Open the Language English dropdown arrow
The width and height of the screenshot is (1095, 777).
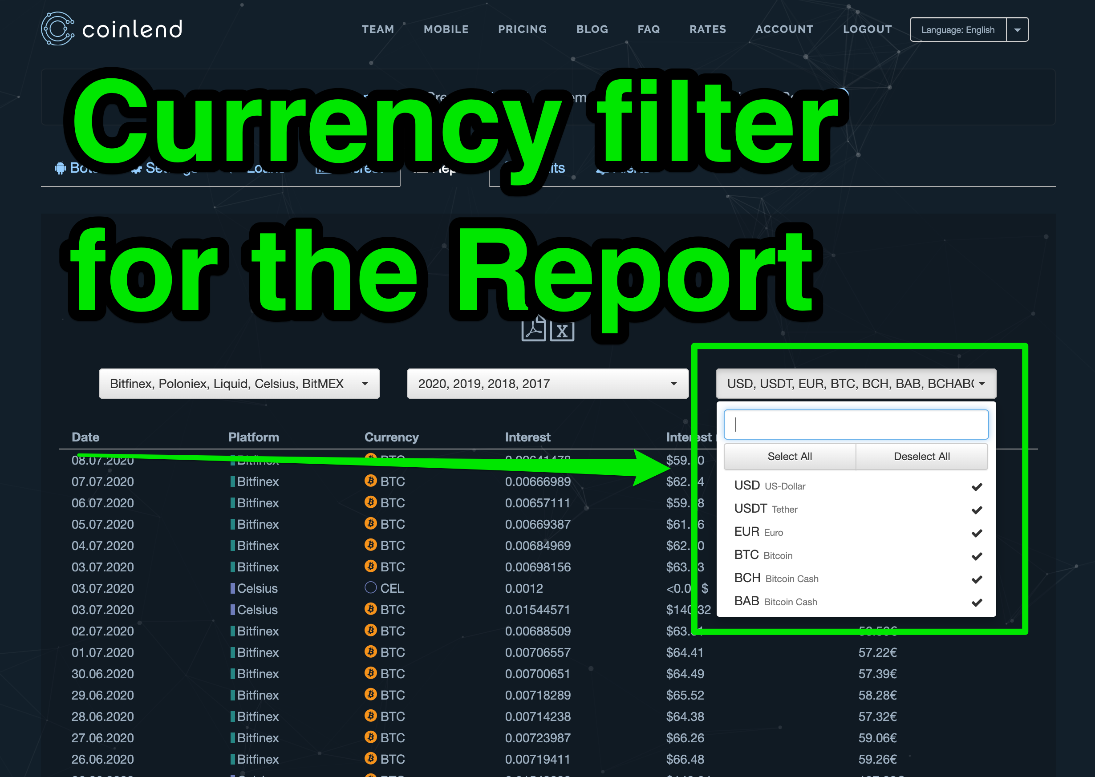[1017, 30]
